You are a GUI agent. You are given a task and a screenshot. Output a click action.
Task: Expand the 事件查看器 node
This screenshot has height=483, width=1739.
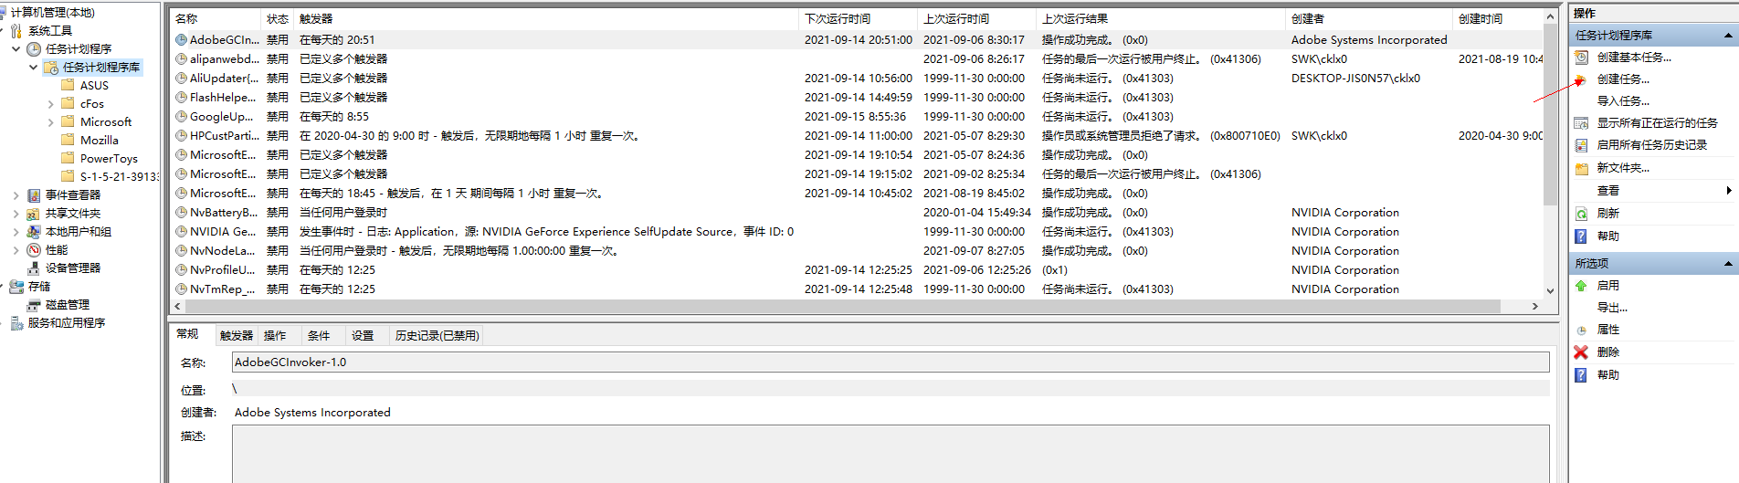[16, 195]
